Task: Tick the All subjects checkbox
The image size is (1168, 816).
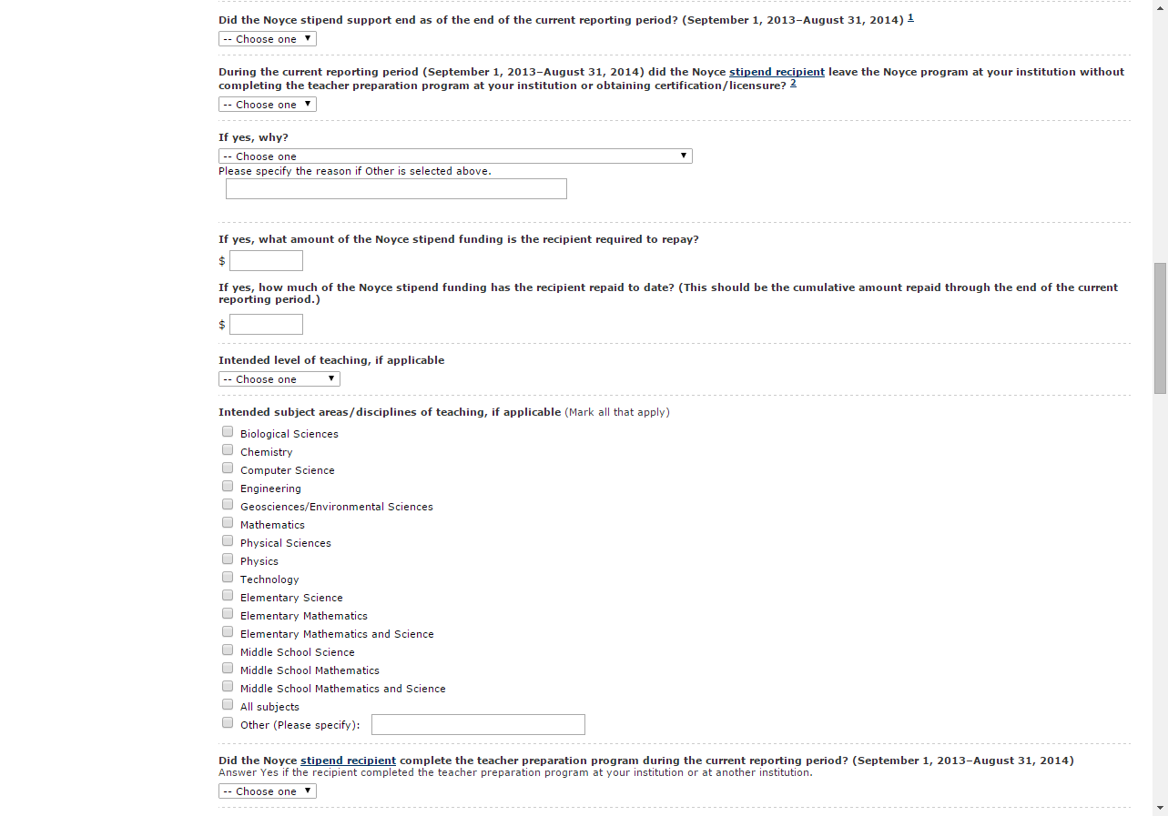Action: tap(228, 705)
